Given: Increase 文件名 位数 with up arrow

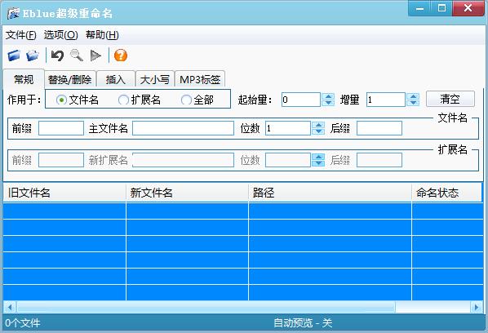Looking at the screenshot, I should [x=318, y=125].
